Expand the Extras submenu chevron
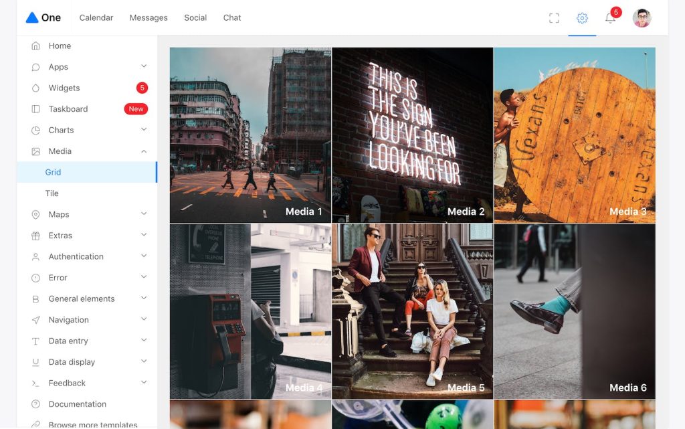Screen dimensions: 685x429 144,235
